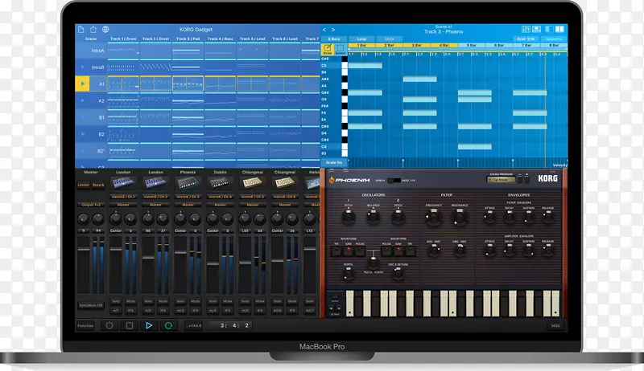
Task: Go to previous track with left arrow
Action: tap(324, 30)
